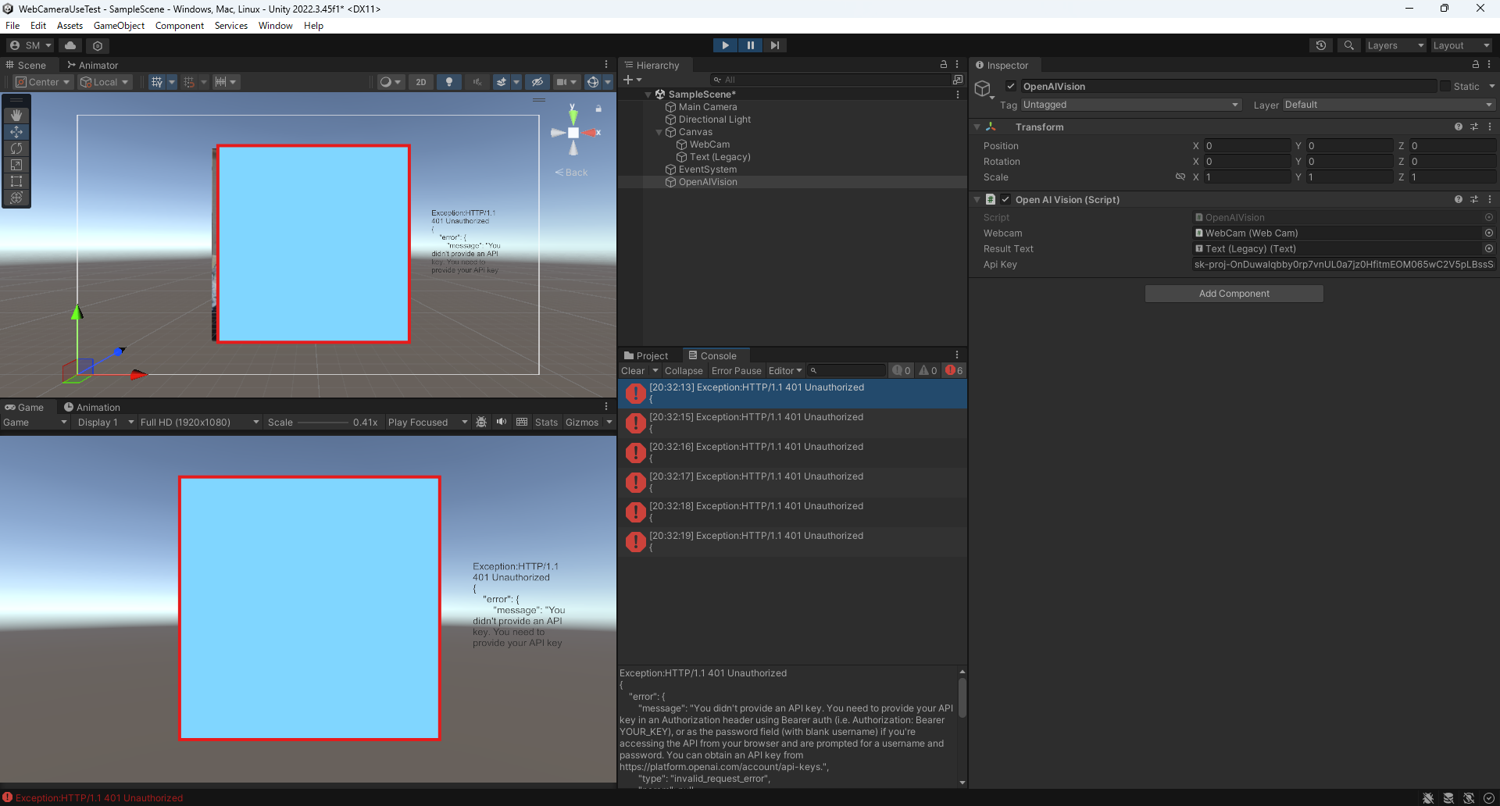The height and width of the screenshot is (806, 1500).
Task: Uncheck the Open AI Vision script enabled checkbox
Action: (1005, 199)
